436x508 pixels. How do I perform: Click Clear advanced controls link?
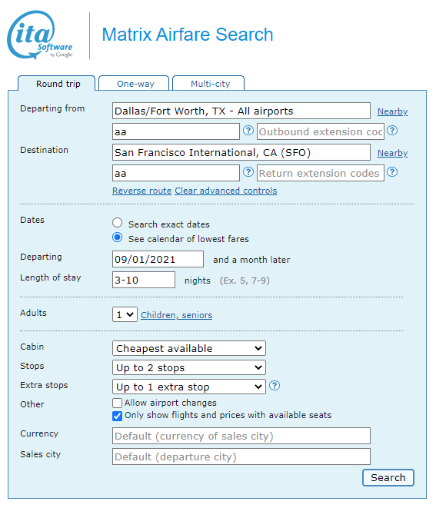[x=226, y=191]
